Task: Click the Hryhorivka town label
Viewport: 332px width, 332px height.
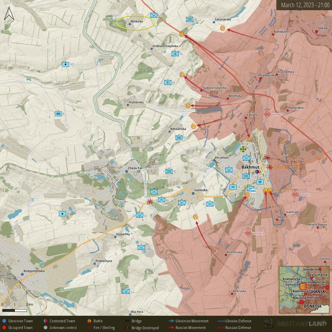Action: (136, 102)
